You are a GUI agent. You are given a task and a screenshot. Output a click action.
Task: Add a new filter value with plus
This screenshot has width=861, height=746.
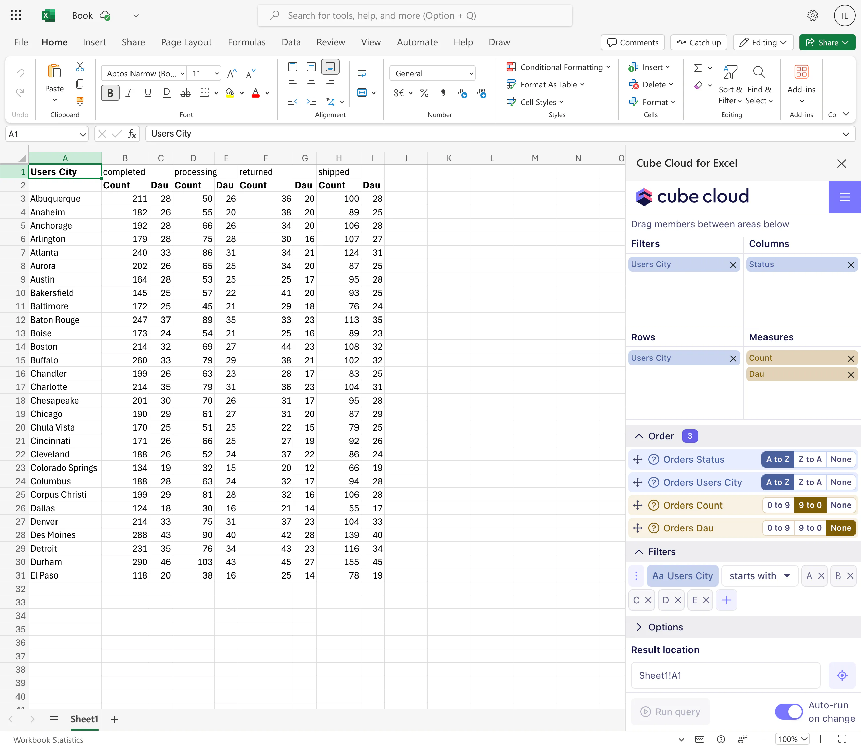pyautogui.click(x=726, y=600)
